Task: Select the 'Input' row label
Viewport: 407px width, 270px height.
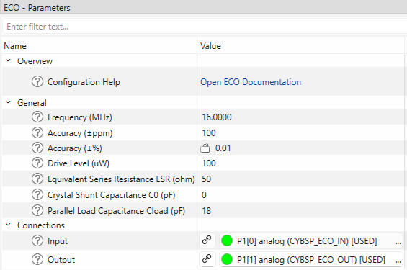Action: 58,241
